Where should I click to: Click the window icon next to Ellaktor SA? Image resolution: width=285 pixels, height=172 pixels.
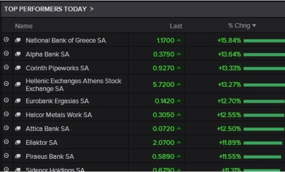pos(18,142)
